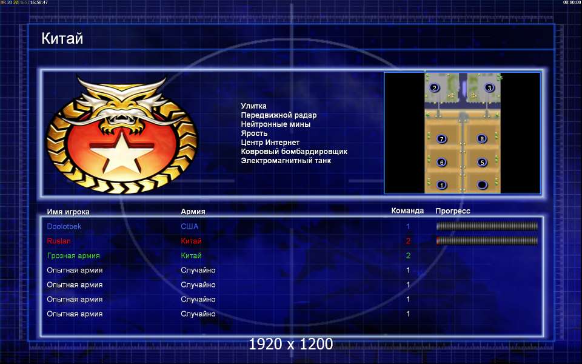Click the Прогресс column header
Screen dimensions: 582x364
click(453, 211)
